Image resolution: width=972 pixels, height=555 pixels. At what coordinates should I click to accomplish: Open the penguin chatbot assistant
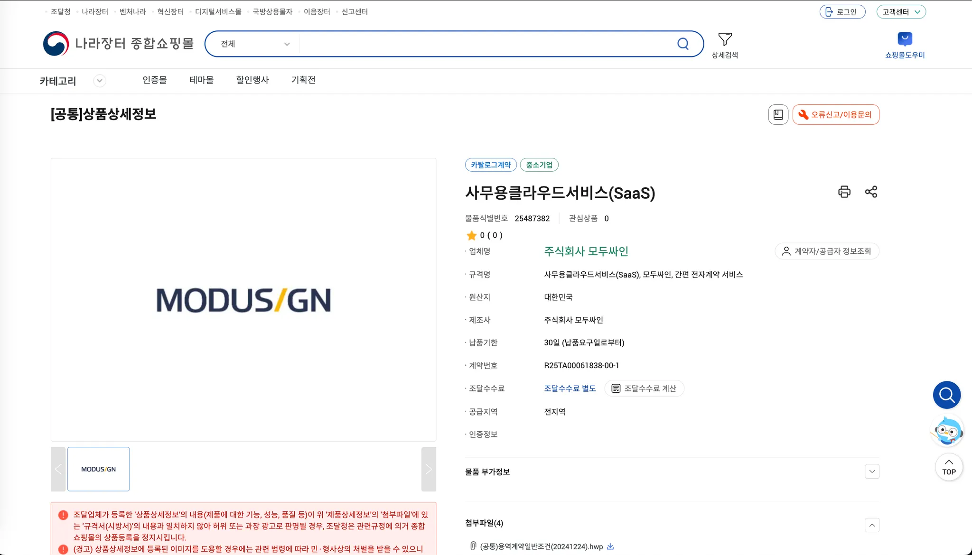point(947,430)
